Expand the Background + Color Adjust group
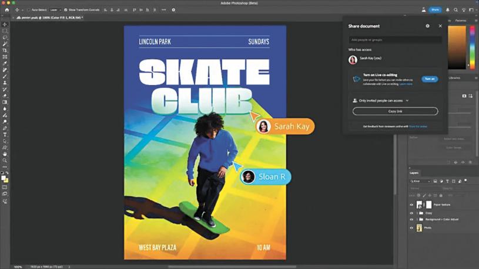Image resolution: width=479 pixels, height=269 pixels. tap(417, 219)
